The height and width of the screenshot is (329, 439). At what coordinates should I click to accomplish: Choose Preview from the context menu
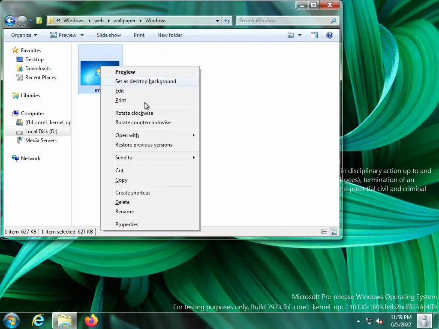(x=150, y=72)
